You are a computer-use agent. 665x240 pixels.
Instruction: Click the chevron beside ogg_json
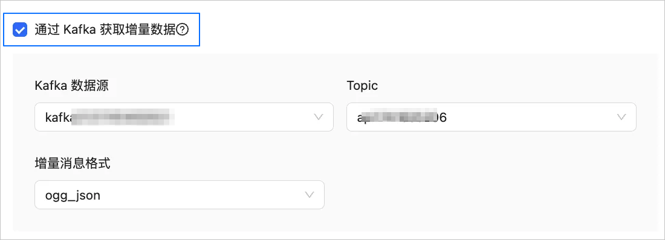(x=310, y=195)
